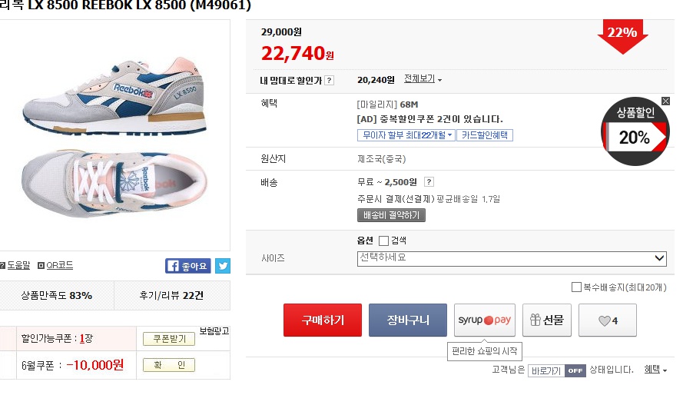Open the 혜택 menu at the bottom right

[x=655, y=370]
